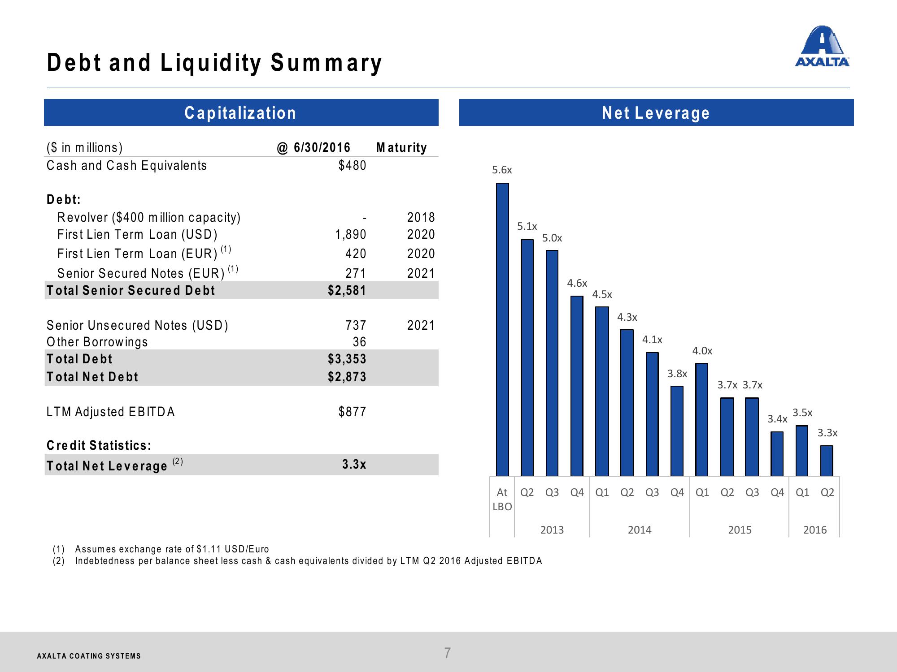Click the 2014 axis year label

[640, 530]
